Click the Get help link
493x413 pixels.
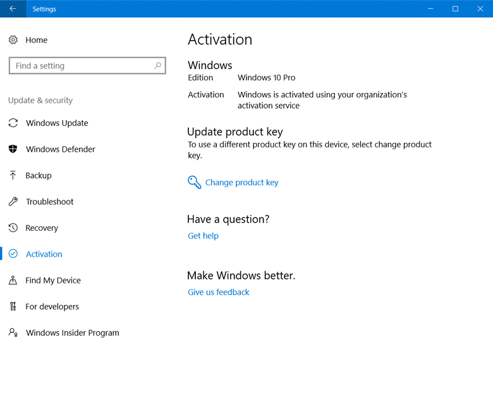pos(203,236)
